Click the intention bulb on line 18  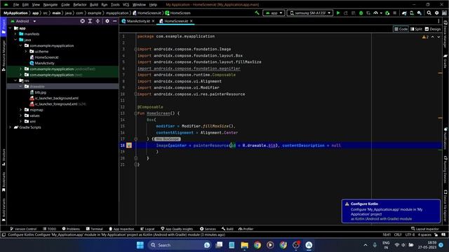tap(129, 146)
